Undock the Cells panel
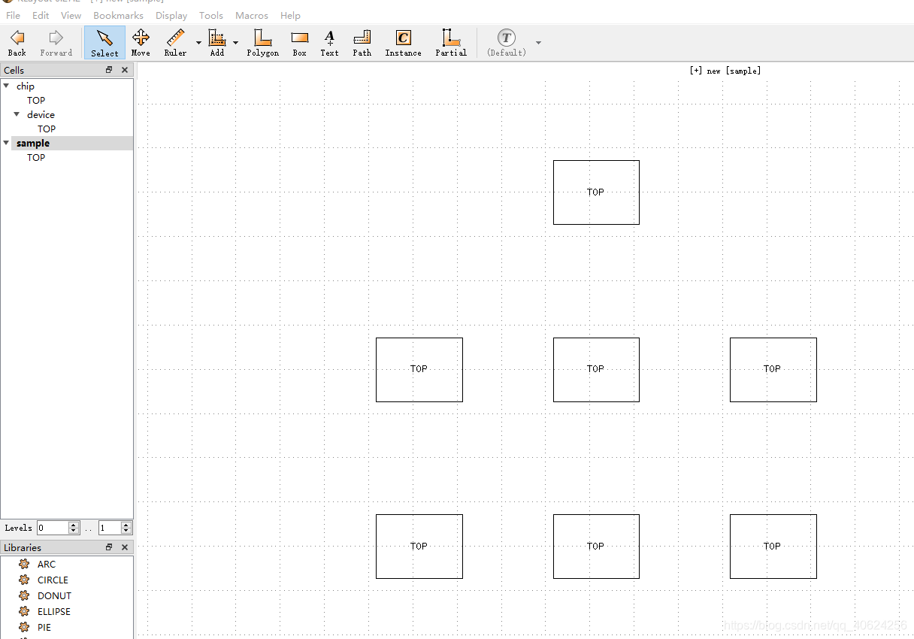This screenshot has width=914, height=639. coord(109,70)
